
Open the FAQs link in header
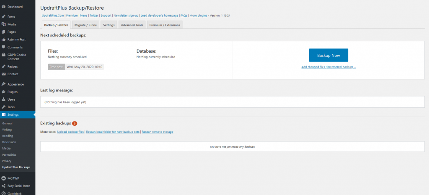click(184, 15)
